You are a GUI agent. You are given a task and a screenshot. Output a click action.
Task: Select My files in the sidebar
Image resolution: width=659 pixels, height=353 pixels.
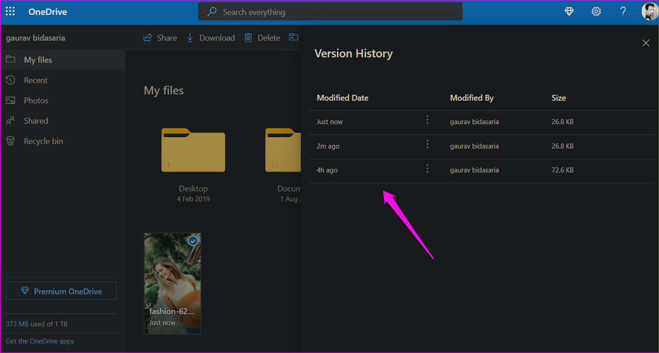point(63,60)
